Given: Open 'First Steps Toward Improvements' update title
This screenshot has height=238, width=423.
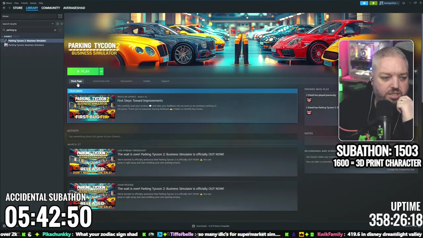Looking at the screenshot, I should pos(140,100).
